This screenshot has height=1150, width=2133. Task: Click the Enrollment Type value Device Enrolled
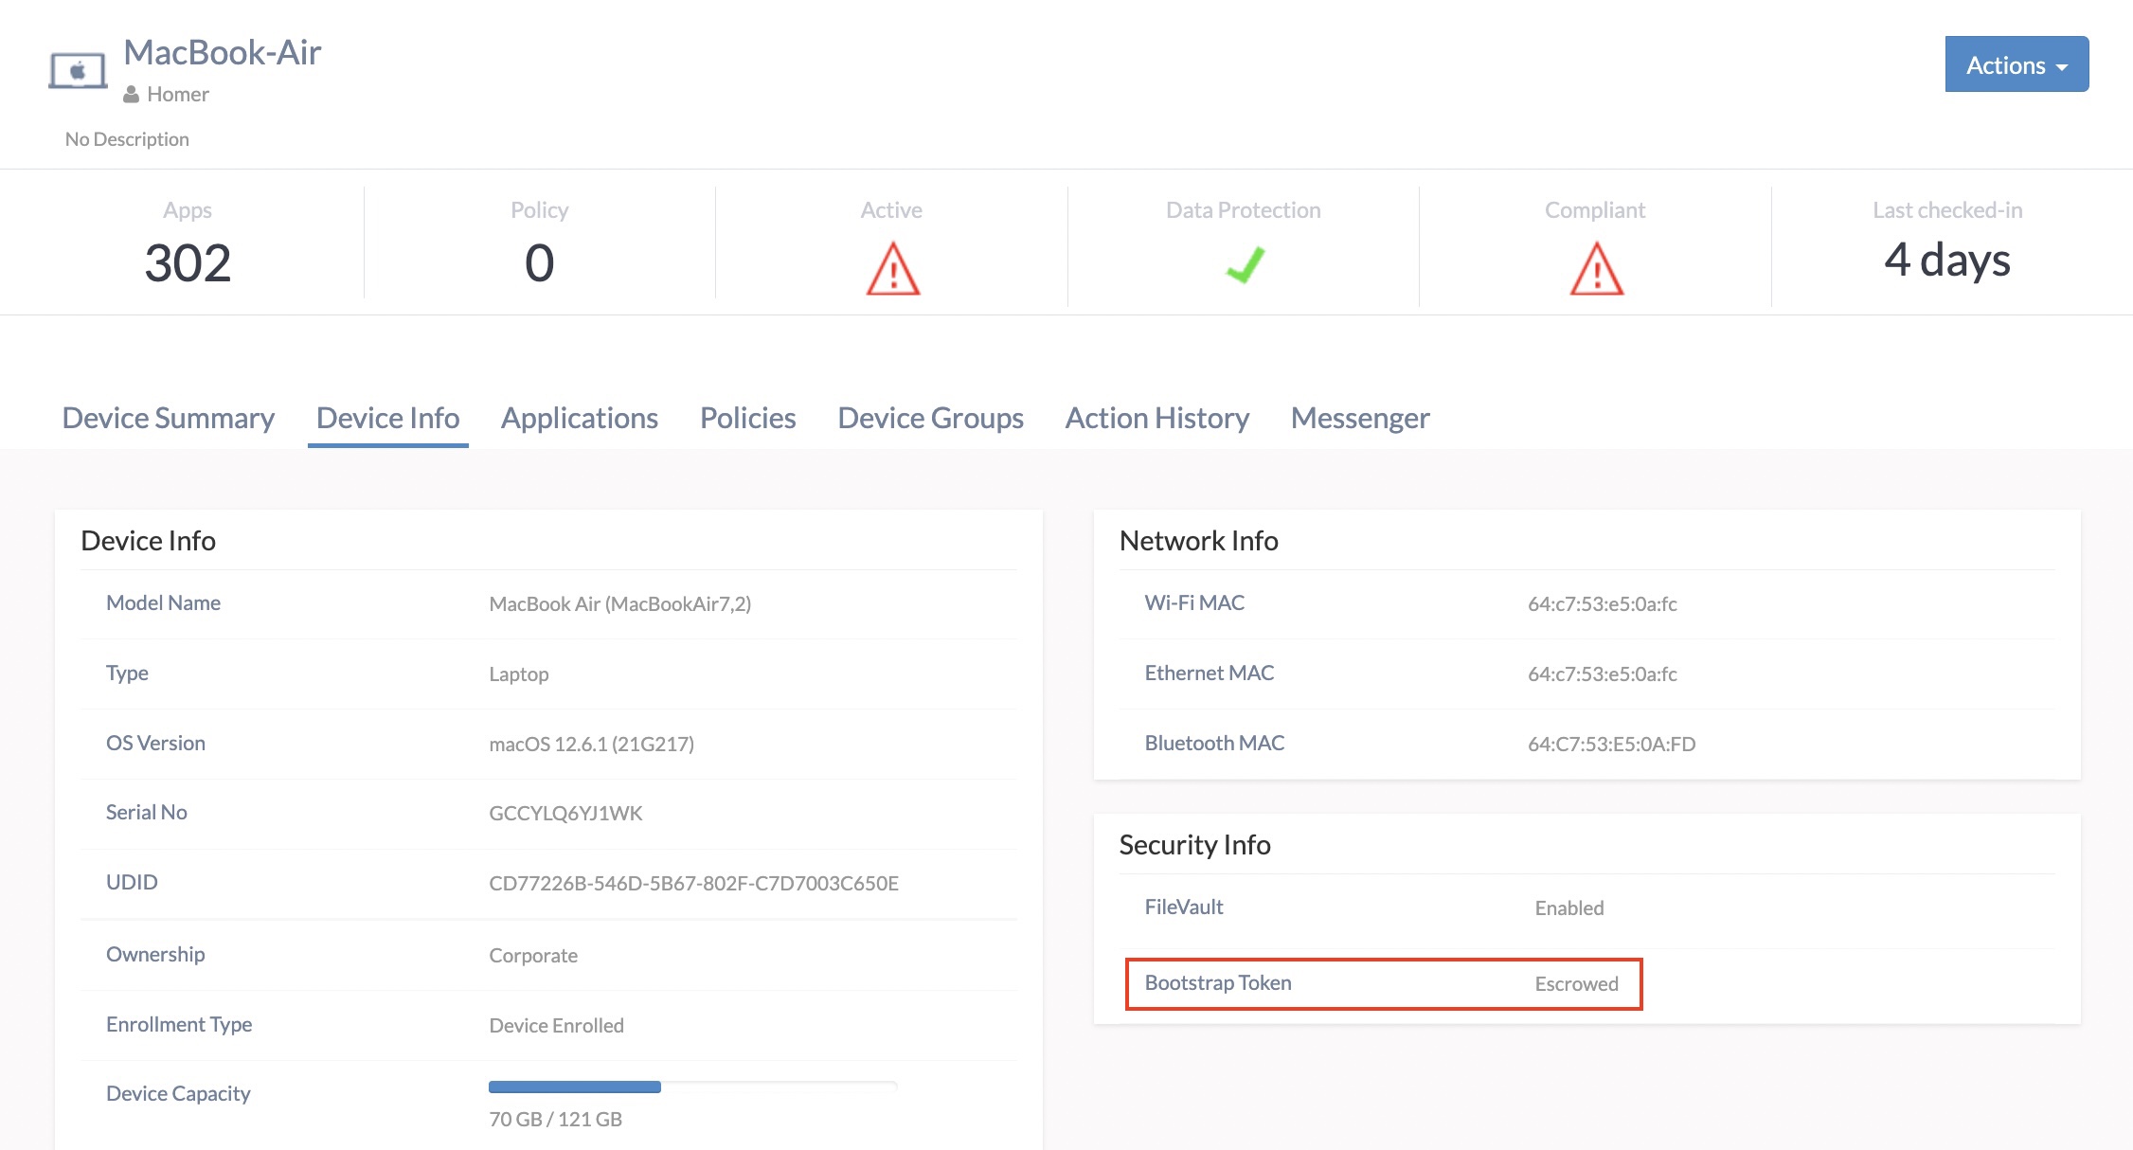[x=557, y=1026]
